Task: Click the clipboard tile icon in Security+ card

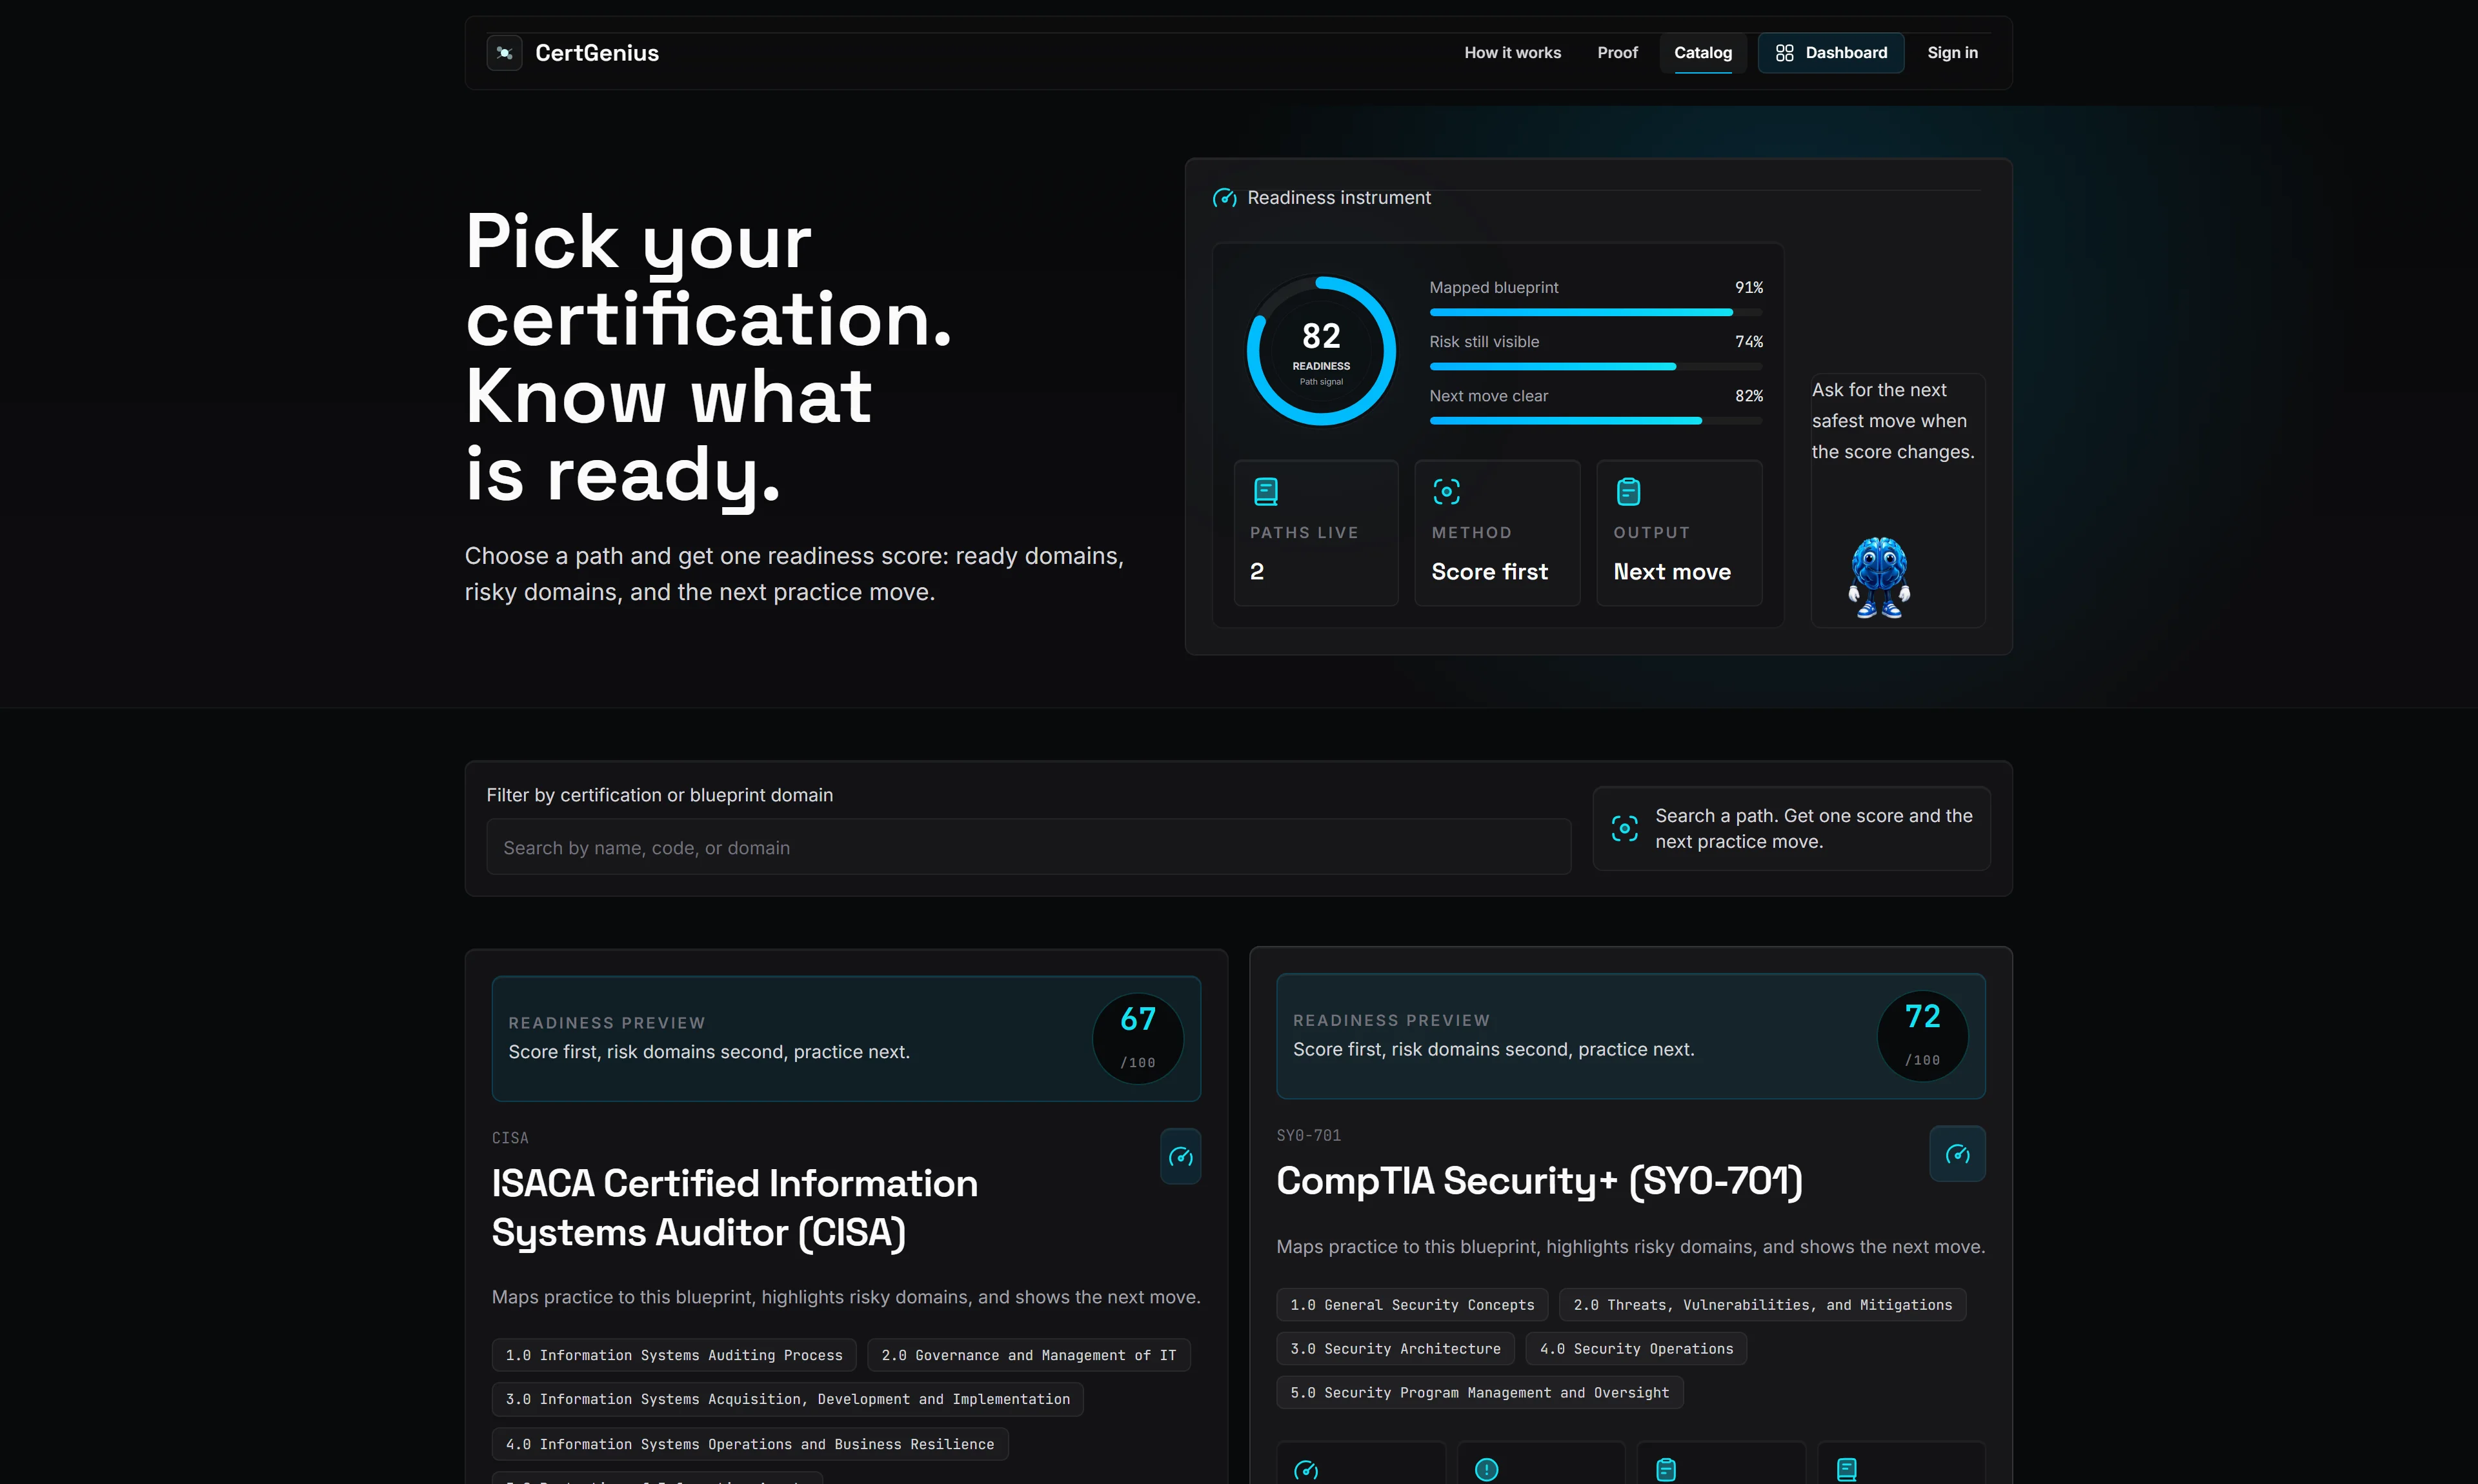Action: click(1666, 1469)
